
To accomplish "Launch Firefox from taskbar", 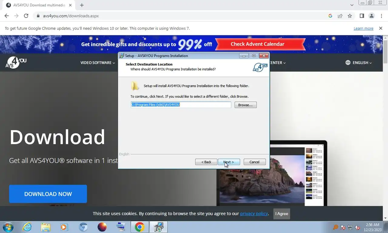I will pyautogui.click(x=102, y=227).
